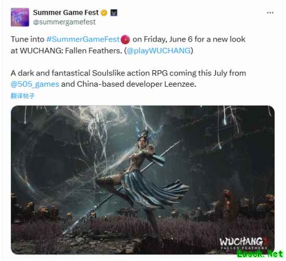Open the WUCHANG game artwork image
Image resolution: width=286 pixels, height=261 pixels.
coord(142,180)
